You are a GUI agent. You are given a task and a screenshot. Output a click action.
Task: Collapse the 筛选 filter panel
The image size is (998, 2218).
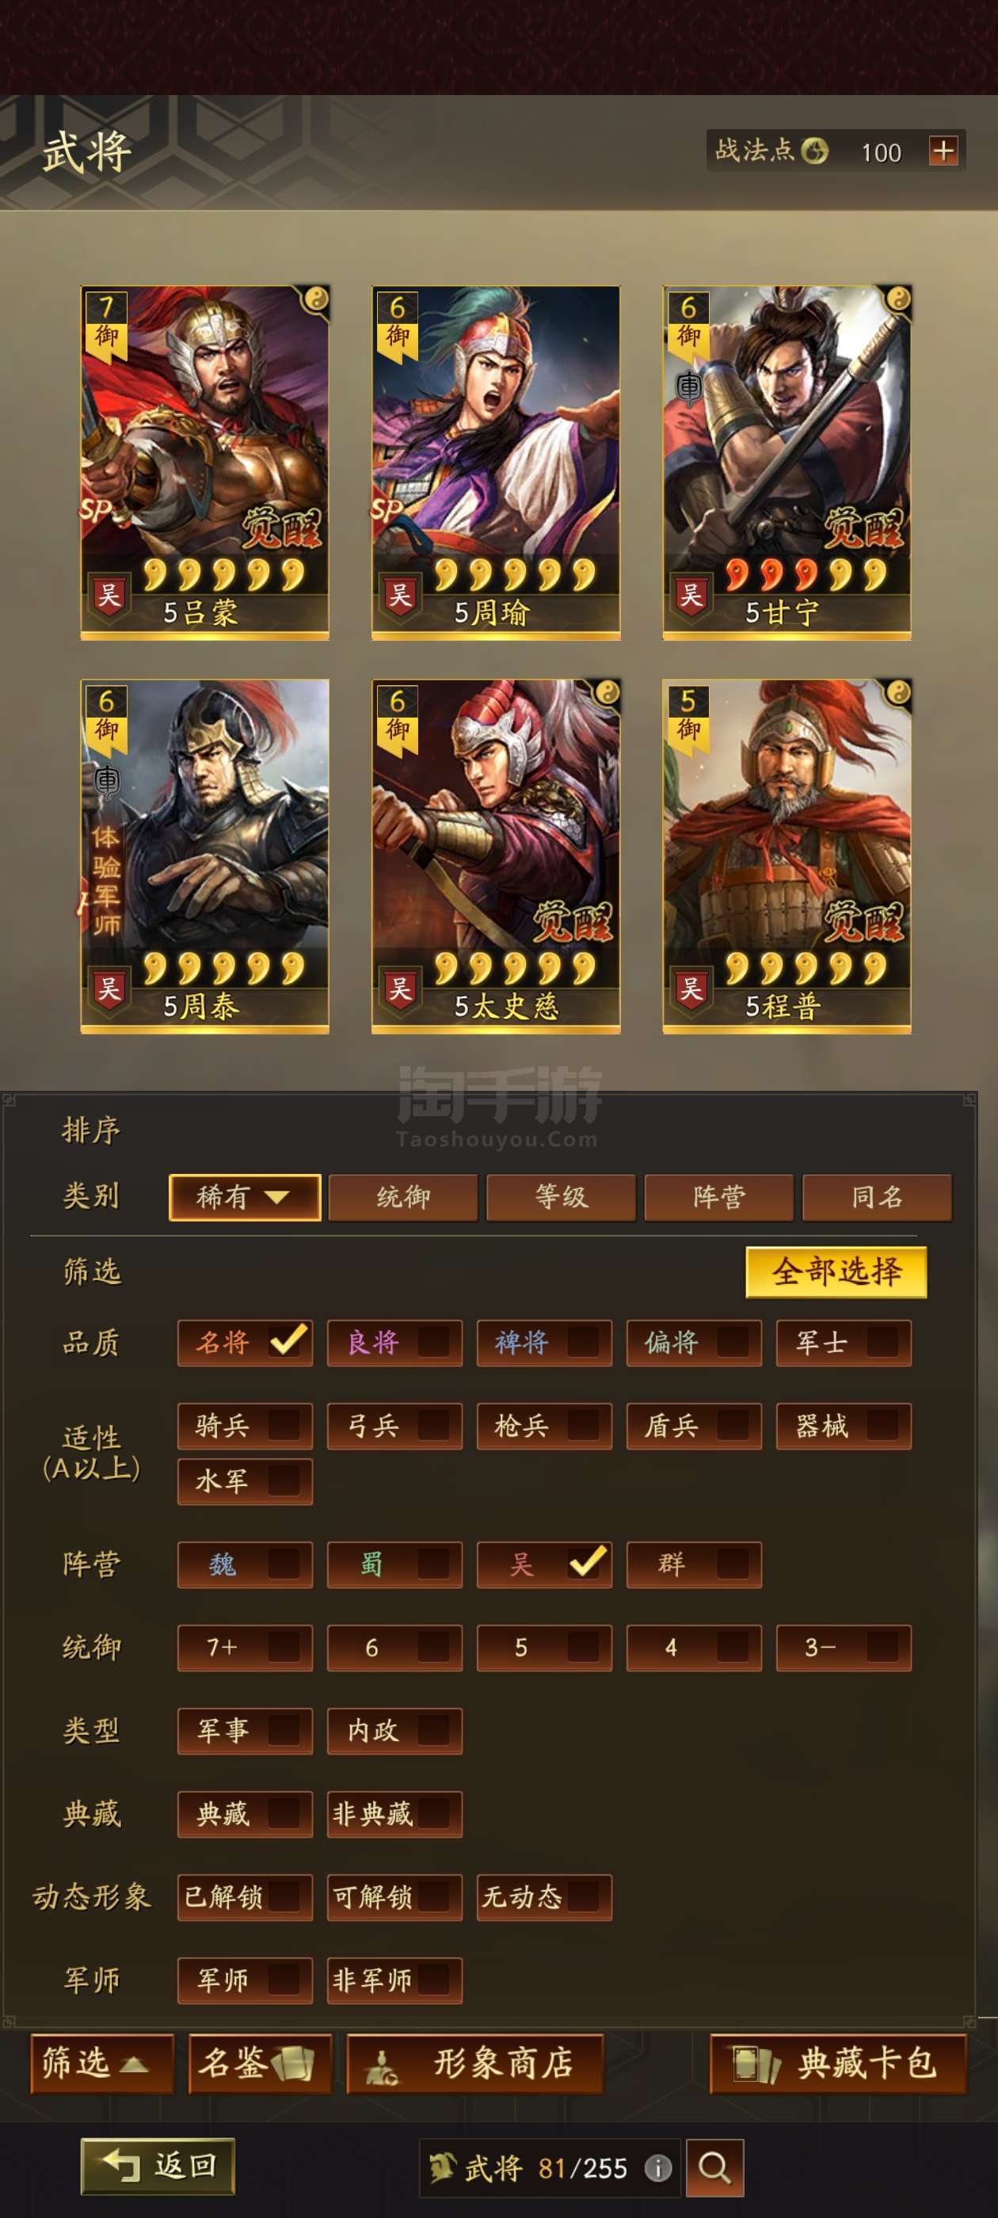coord(102,2063)
